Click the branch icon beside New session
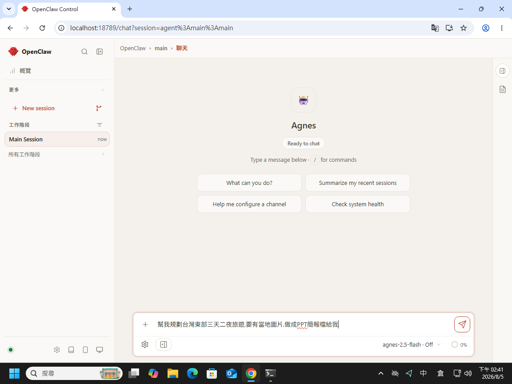This screenshot has height=384, width=512. coord(99,108)
